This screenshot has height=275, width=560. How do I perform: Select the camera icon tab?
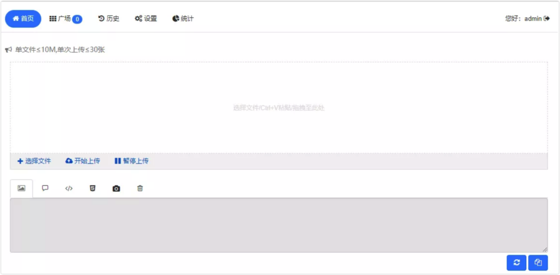[116, 188]
